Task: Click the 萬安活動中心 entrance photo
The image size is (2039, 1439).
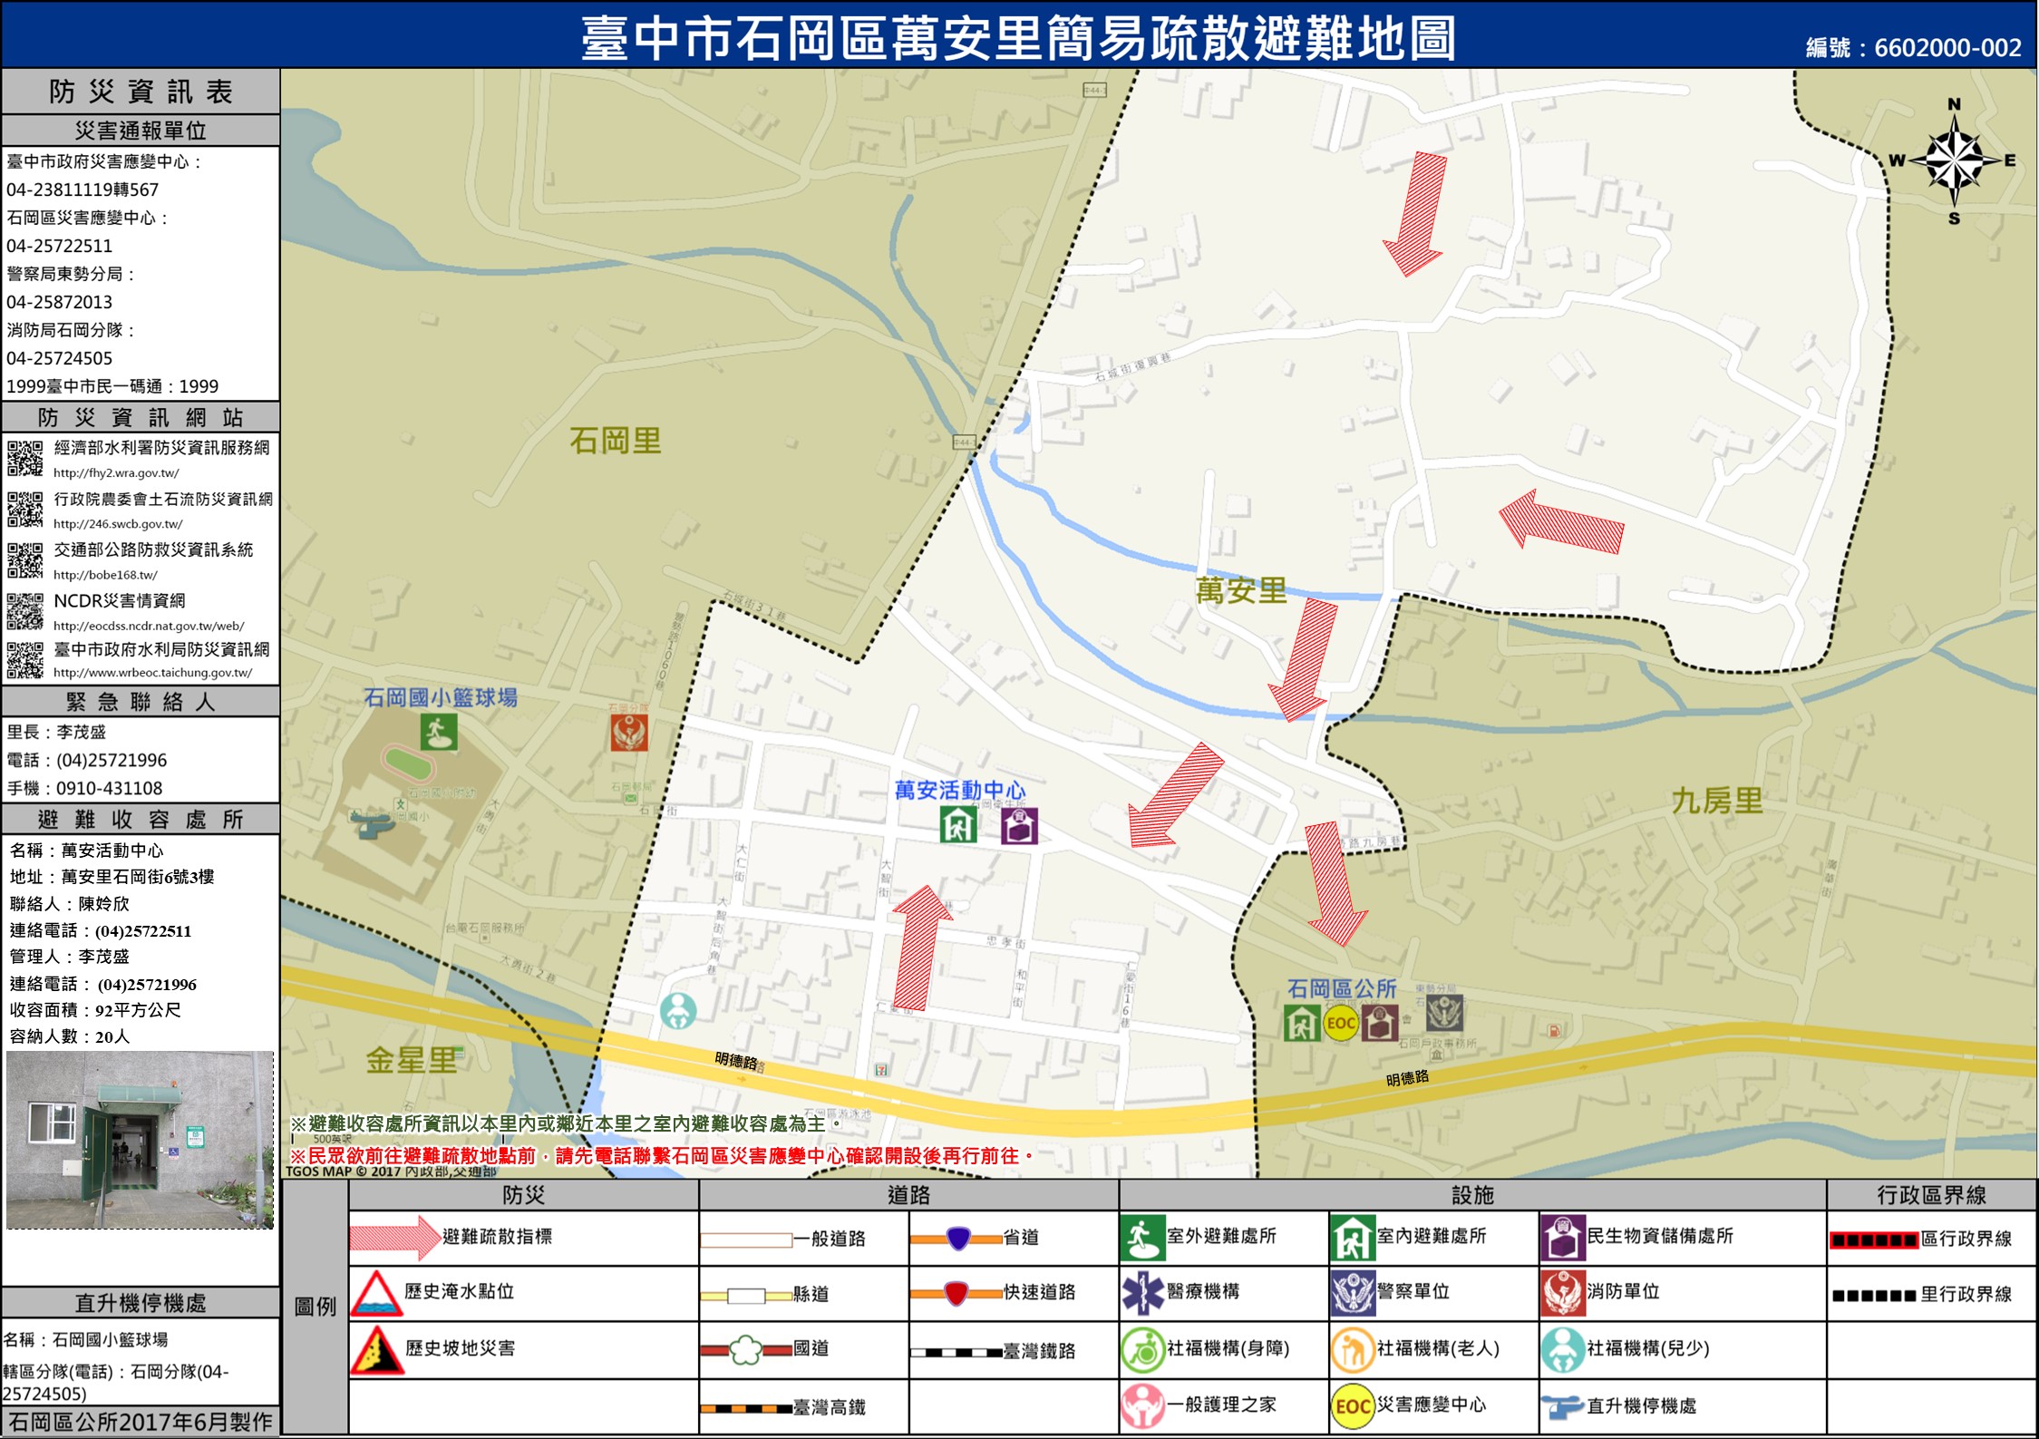Action: [140, 1140]
